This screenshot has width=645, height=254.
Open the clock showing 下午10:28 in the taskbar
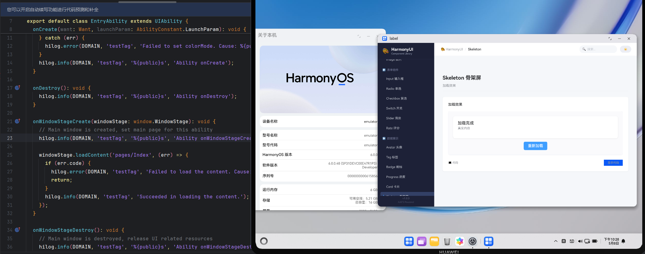(611, 241)
